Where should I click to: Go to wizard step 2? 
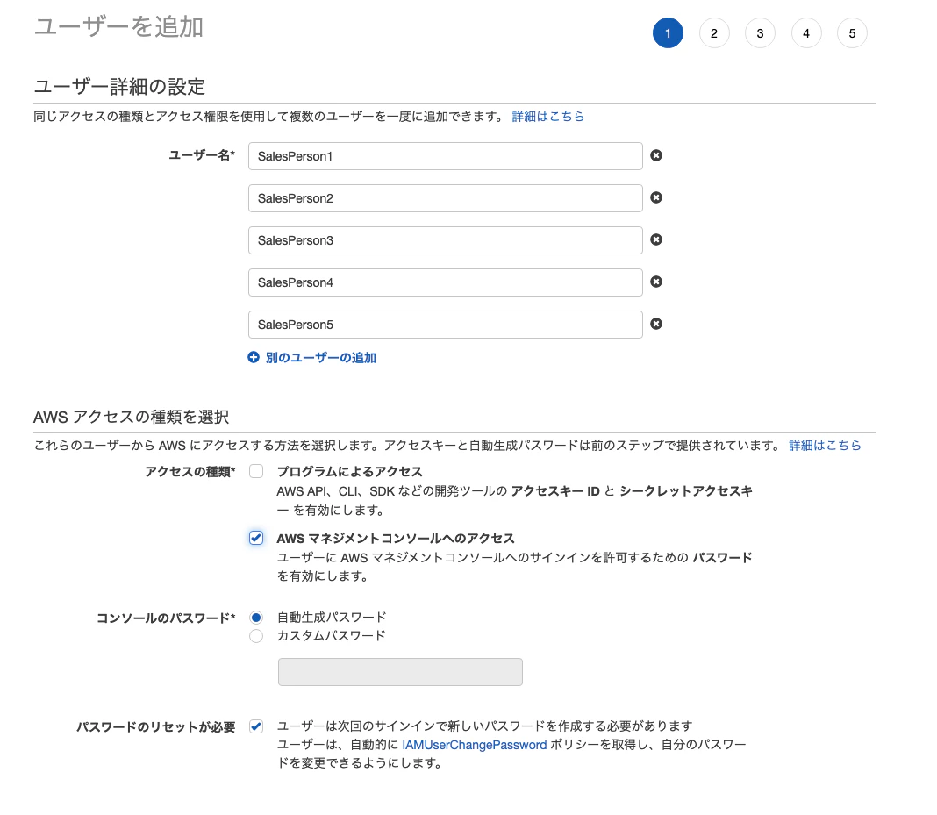[x=714, y=33]
